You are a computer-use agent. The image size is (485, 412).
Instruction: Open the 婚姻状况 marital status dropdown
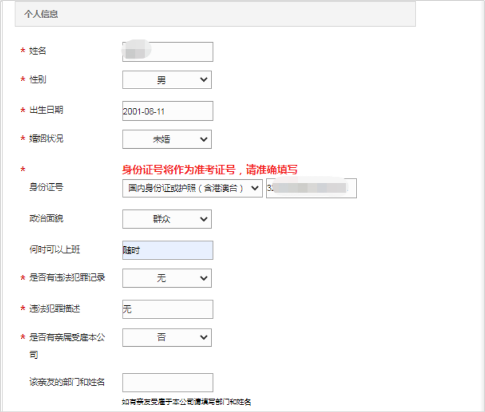click(x=167, y=139)
